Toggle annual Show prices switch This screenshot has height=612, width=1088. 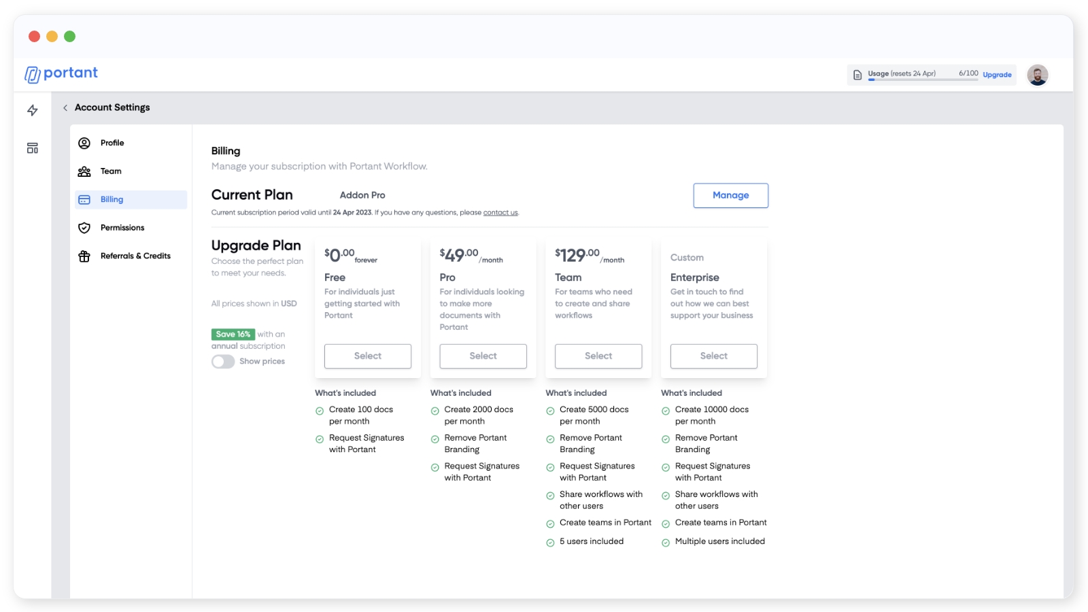(x=223, y=362)
